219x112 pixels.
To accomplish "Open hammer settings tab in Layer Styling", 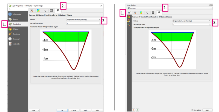I will click(135, 13).
